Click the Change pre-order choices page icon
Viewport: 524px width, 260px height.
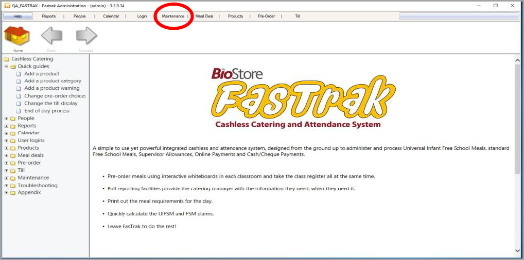19,96
